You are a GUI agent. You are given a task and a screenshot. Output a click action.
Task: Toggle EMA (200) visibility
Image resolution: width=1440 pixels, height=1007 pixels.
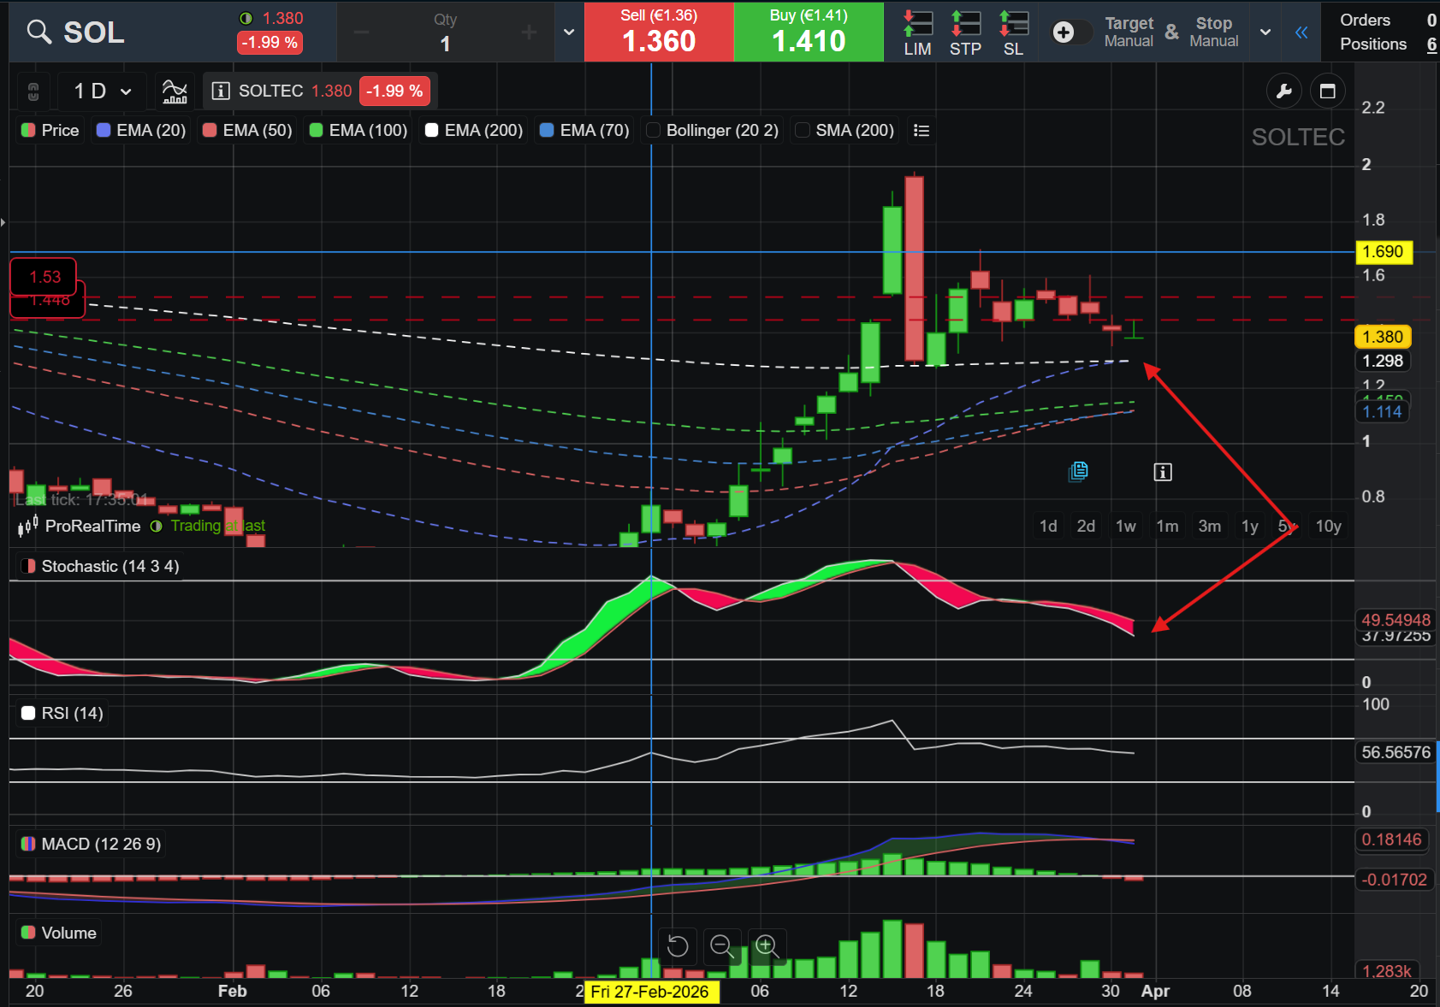pyautogui.click(x=474, y=130)
